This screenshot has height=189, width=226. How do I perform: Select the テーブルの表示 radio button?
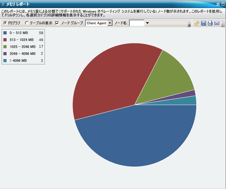pos(27,23)
